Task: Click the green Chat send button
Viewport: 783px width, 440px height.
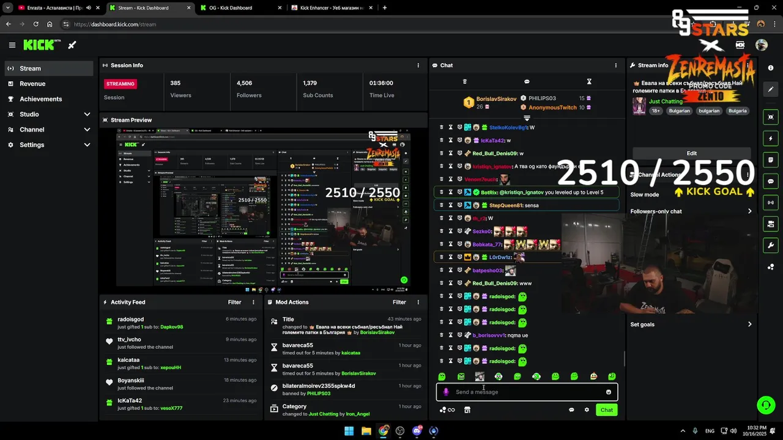Action: (x=606, y=410)
